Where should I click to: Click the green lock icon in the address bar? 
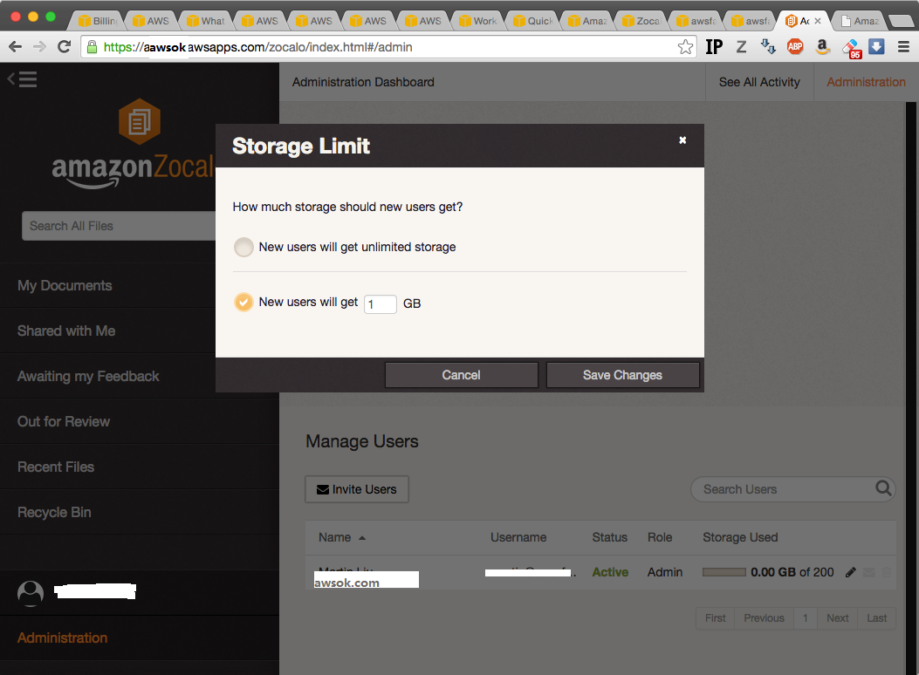pos(92,47)
